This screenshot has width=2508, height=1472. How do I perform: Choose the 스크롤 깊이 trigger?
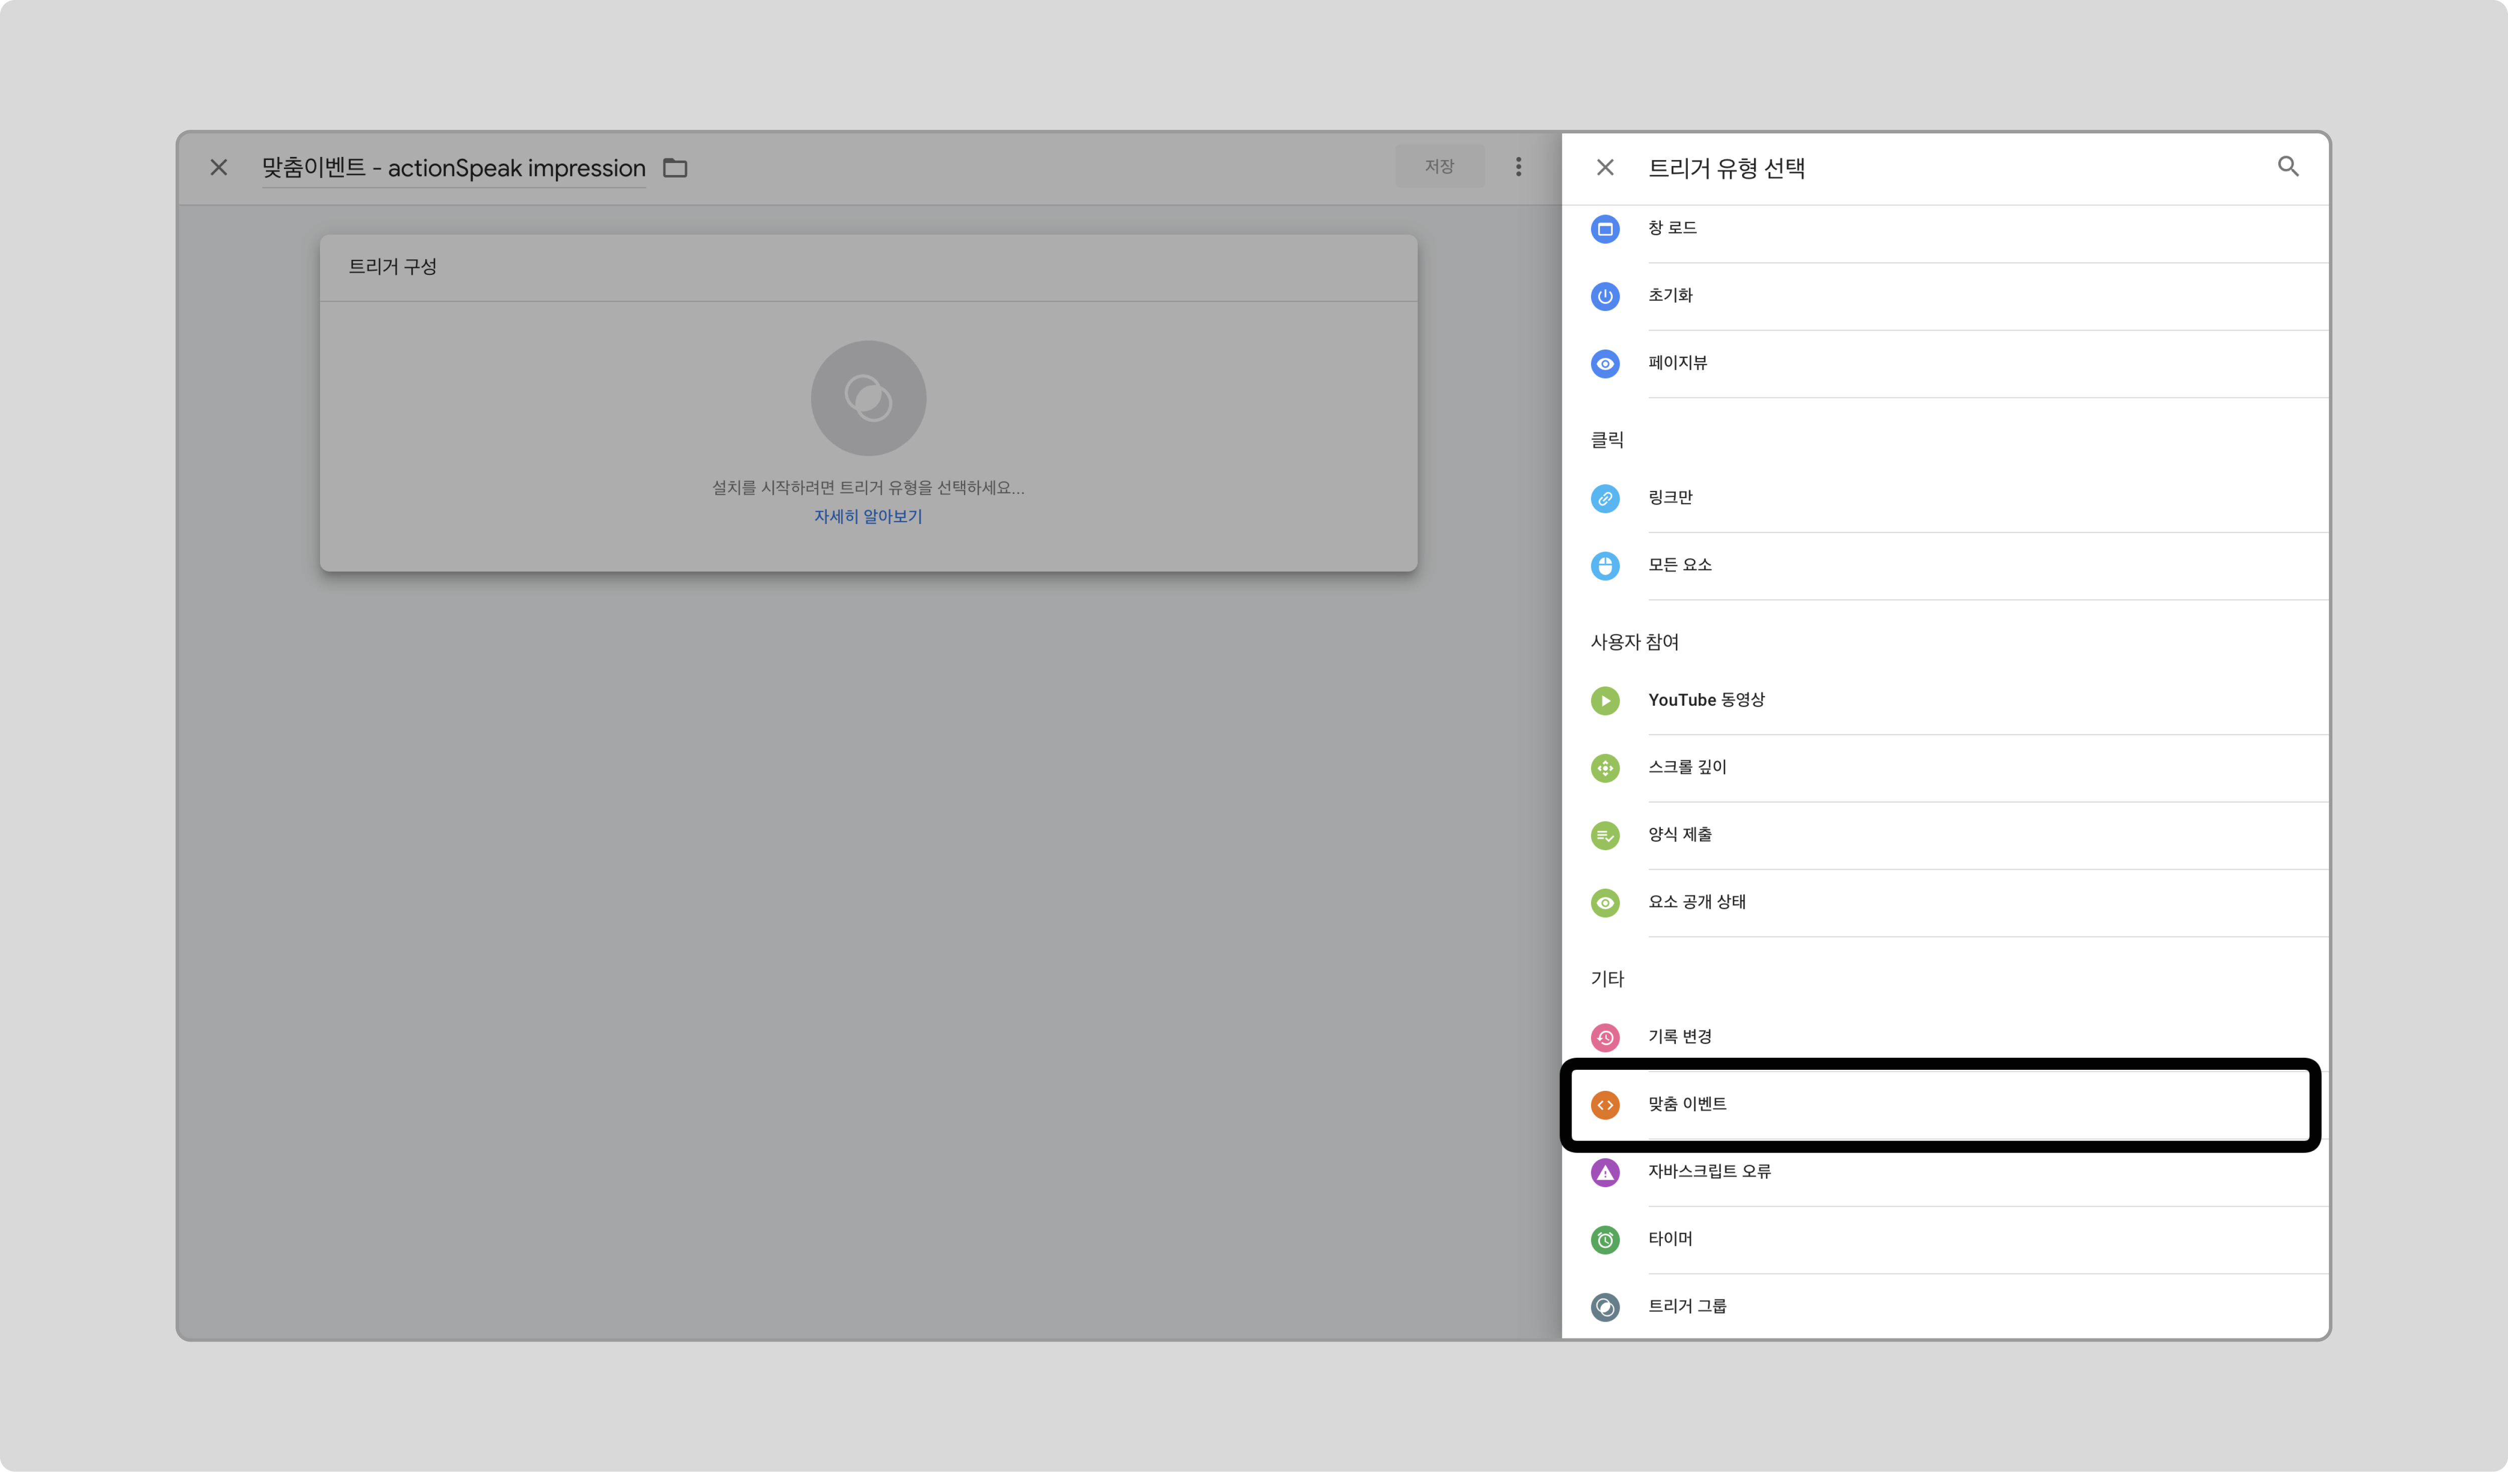tap(1945, 768)
